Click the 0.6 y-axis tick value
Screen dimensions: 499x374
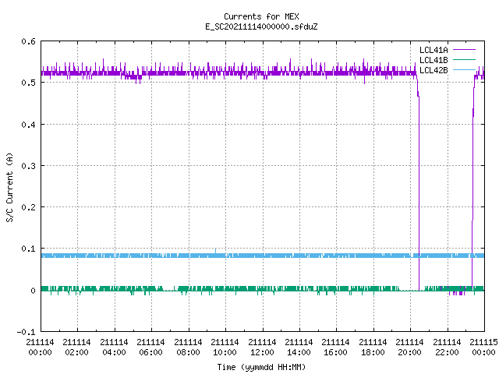pos(29,41)
